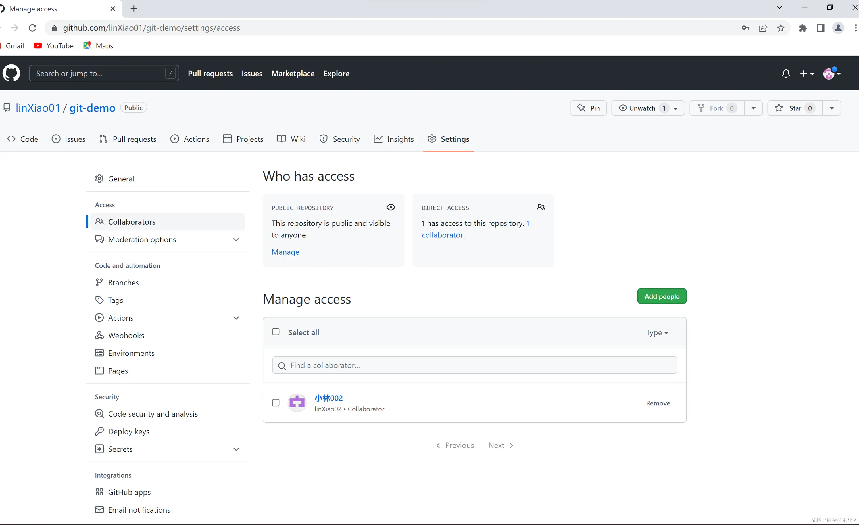859x525 pixels.
Task: Click Remove for collaborator linXiao02
Action: 658,403
